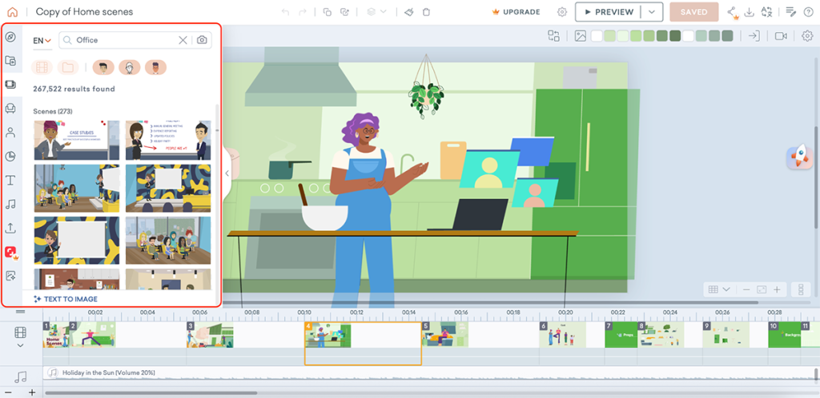Screen dimensions: 820x398
Task: Open the Text panel in sidebar
Action: 10,180
